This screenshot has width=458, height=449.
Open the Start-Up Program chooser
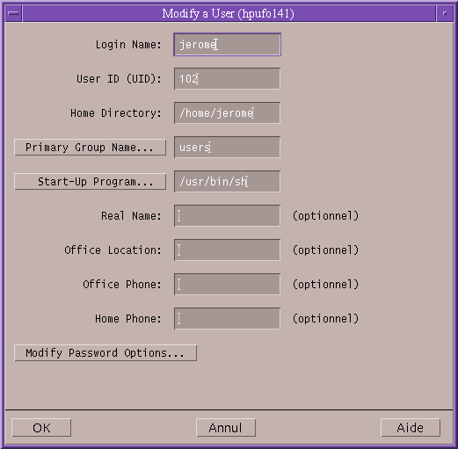(91, 182)
